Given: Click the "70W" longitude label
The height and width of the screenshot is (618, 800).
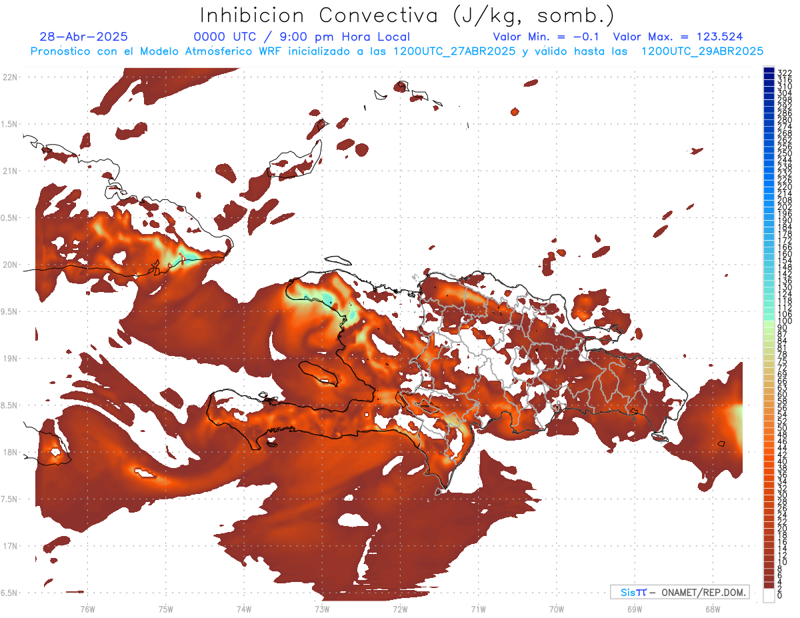Looking at the screenshot, I should (557, 609).
